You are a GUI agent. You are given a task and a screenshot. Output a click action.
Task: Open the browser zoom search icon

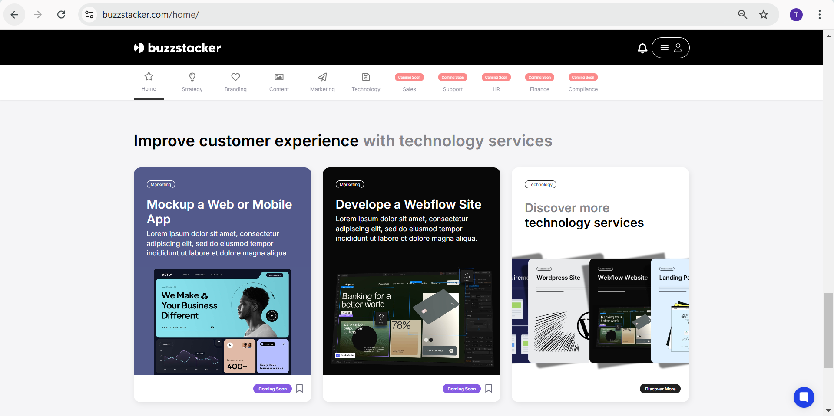point(743,15)
